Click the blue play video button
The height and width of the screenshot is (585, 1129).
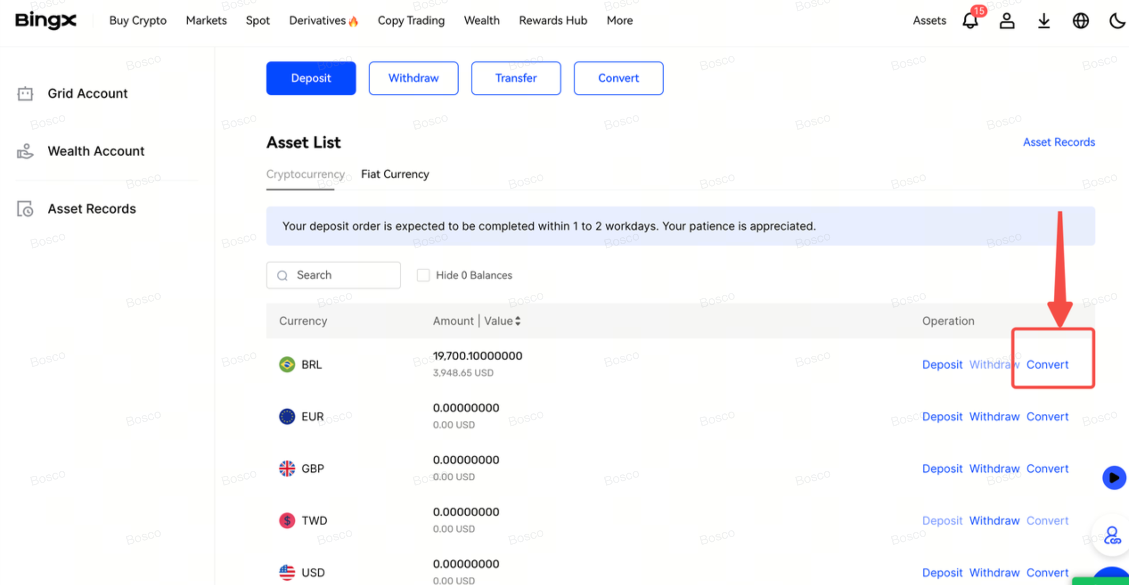point(1114,477)
